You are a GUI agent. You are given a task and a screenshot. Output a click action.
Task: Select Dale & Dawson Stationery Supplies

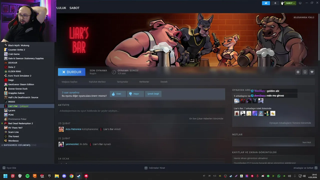click(26, 58)
